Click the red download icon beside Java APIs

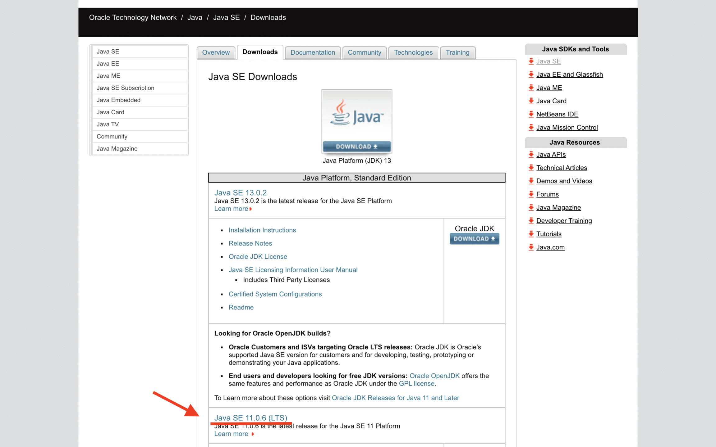pyautogui.click(x=531, y=154)
